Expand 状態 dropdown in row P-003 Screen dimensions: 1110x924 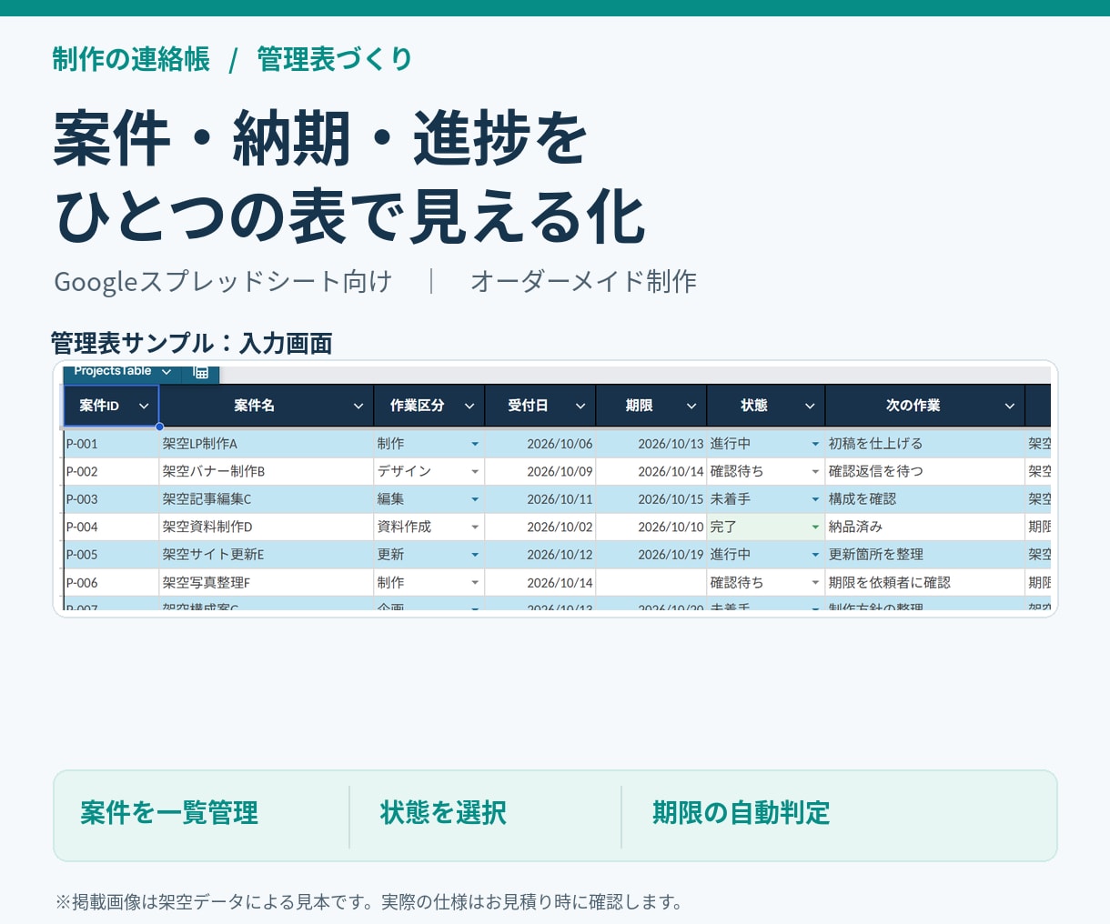[x=815, y=499]
